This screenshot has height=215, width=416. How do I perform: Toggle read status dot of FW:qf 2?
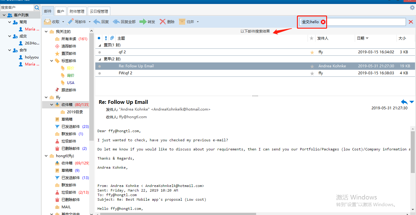pos(99,73)
